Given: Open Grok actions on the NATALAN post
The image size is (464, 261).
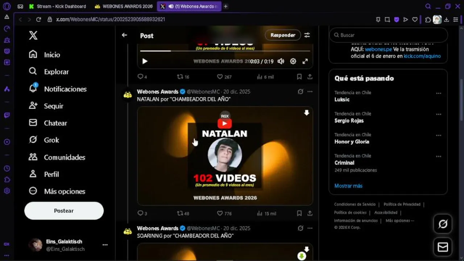Looking at the screenshot, I should [300, 92].
